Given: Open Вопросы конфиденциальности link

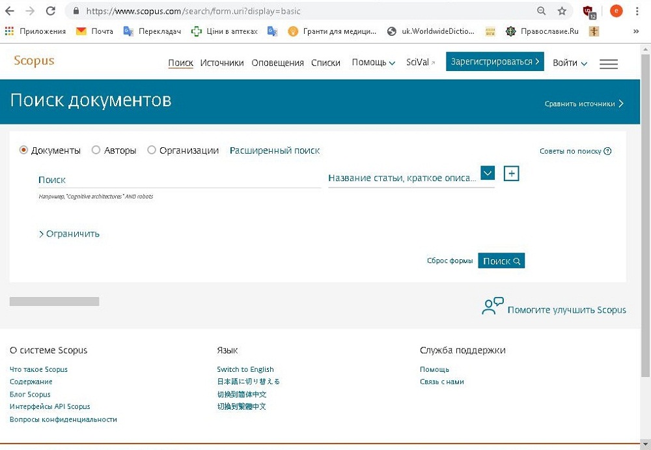Looking at the screenshot, I should [63, 419].
